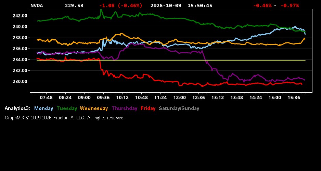Select the Saturday/Sunday legend label
321x171 pixels.
pyautogui.click(x=179, y=109)
